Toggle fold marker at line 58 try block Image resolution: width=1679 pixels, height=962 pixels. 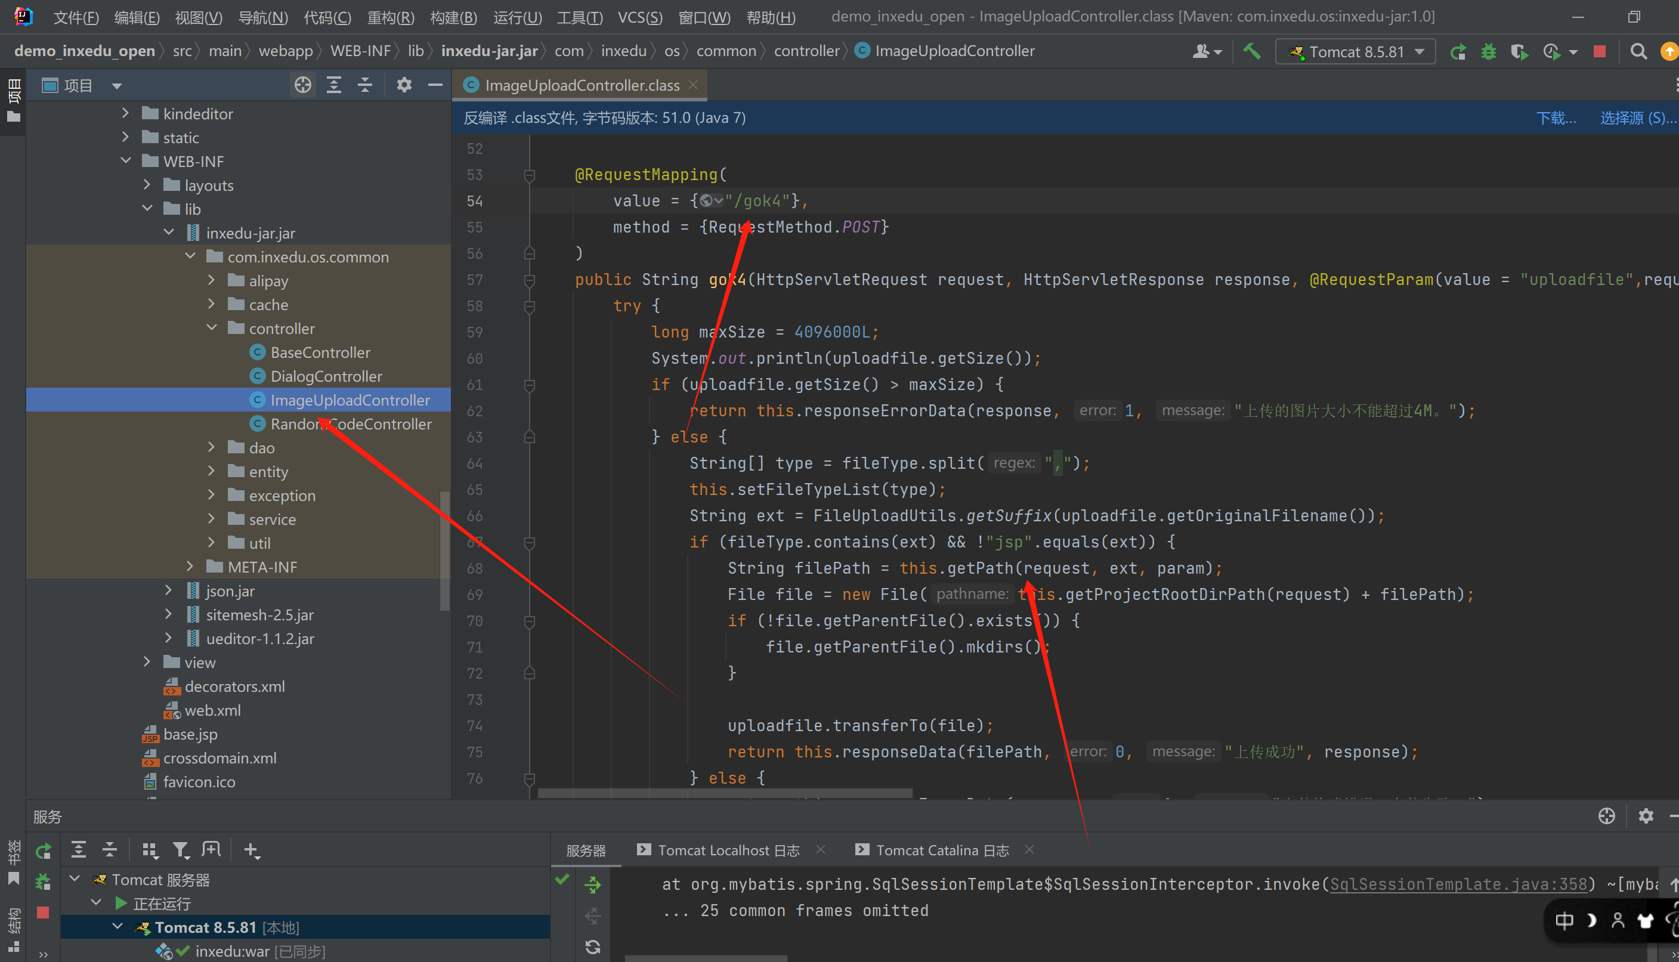[x=529, y=306]
